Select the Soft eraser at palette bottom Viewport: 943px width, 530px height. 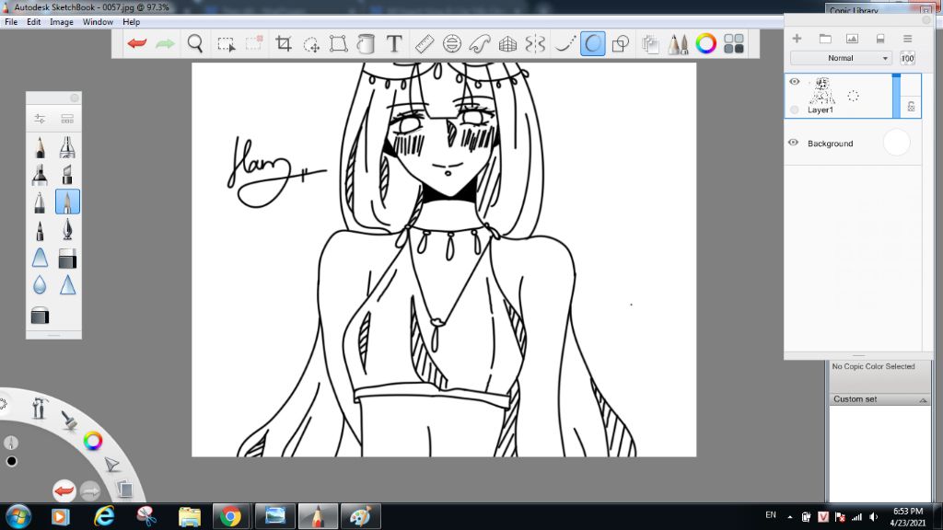(40, 316)
